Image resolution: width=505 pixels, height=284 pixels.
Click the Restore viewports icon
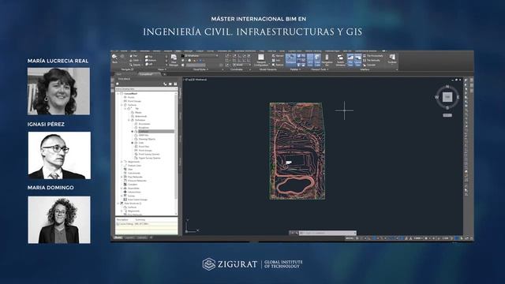pos(279,65)
